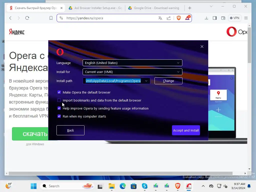256x192 pixels.
Task: Open the browser hamburger main menu
Action: click(246, 18)
